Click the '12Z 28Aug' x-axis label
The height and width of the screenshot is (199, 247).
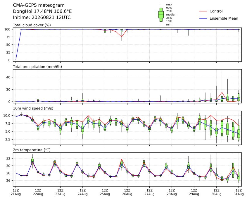[x=172, y=192]
